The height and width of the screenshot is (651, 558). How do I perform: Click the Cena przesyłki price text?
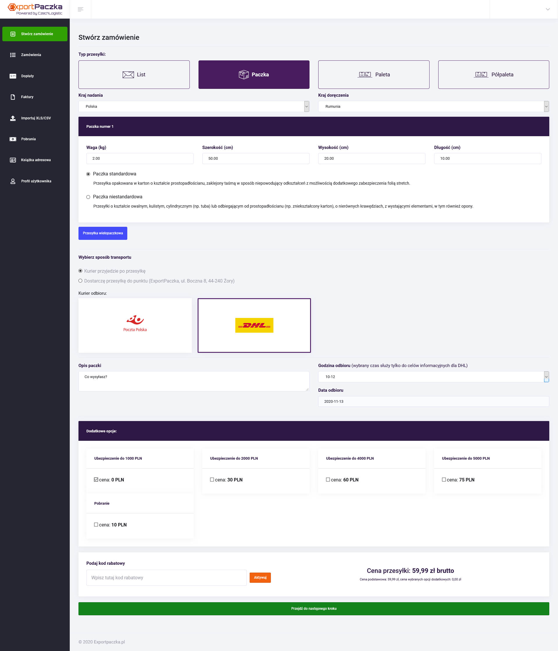410,571
